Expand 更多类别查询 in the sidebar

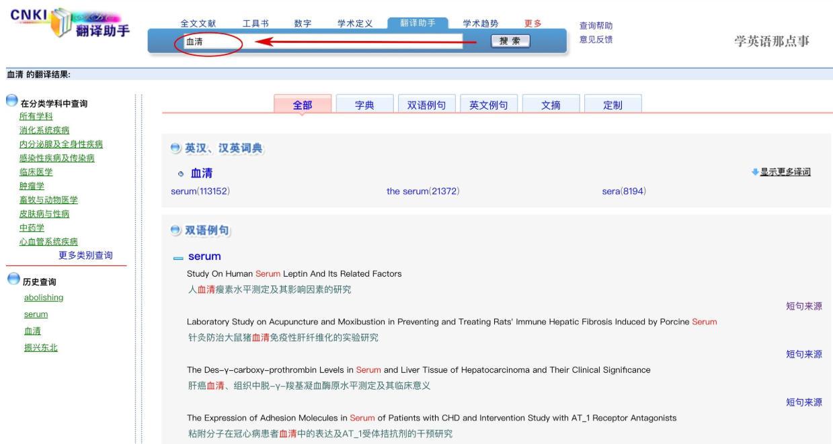click(x=85, y=255)
